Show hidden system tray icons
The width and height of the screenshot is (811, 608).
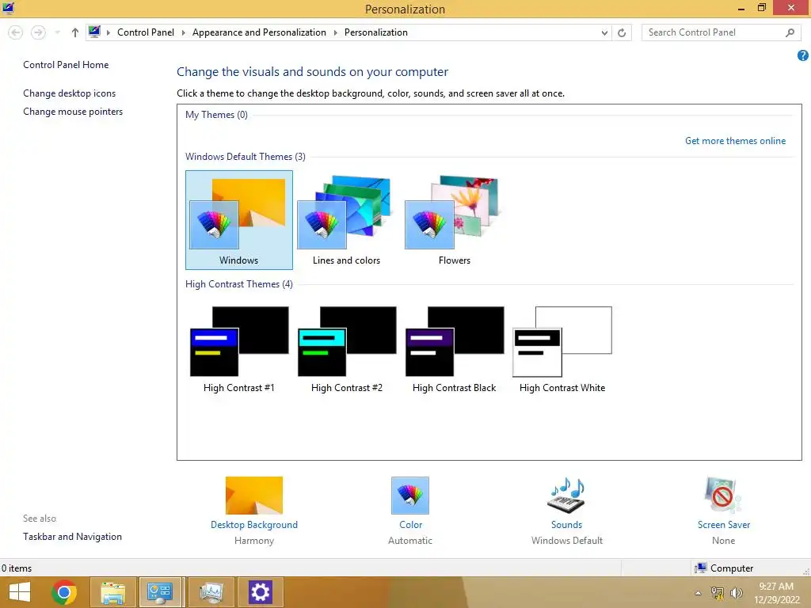click(x=698, y=593)
